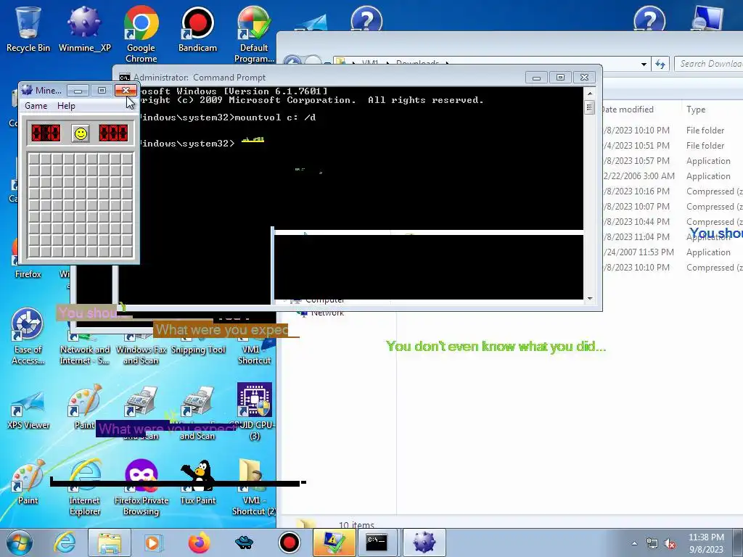The height and width of the screenshot is (557, 743).
Task: Select the row modified 10:44 PM
Action: click(673, 222)
